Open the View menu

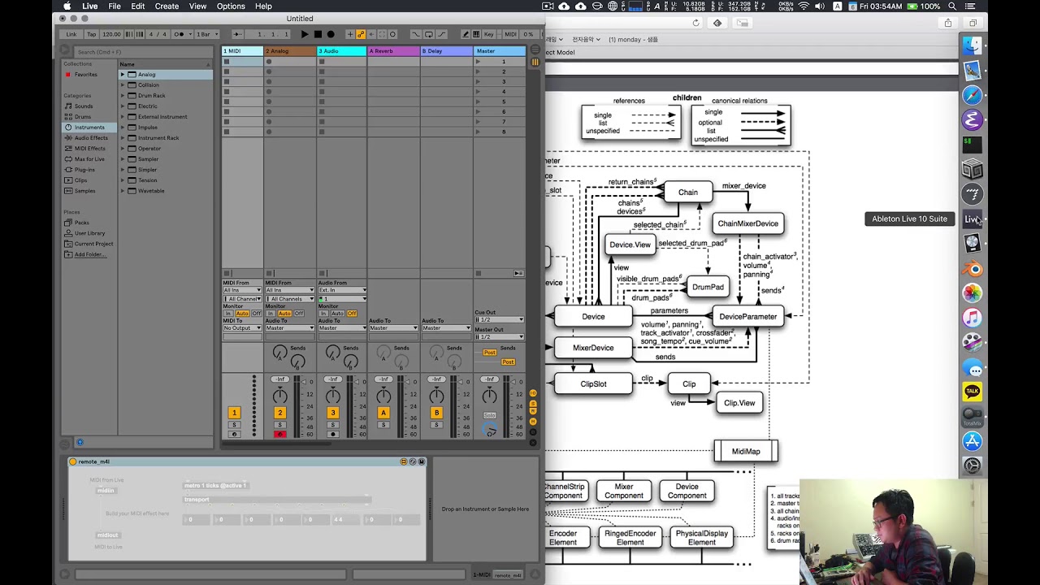point(197,6)
